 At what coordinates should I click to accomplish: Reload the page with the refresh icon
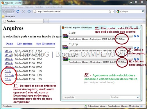(18, 12)
